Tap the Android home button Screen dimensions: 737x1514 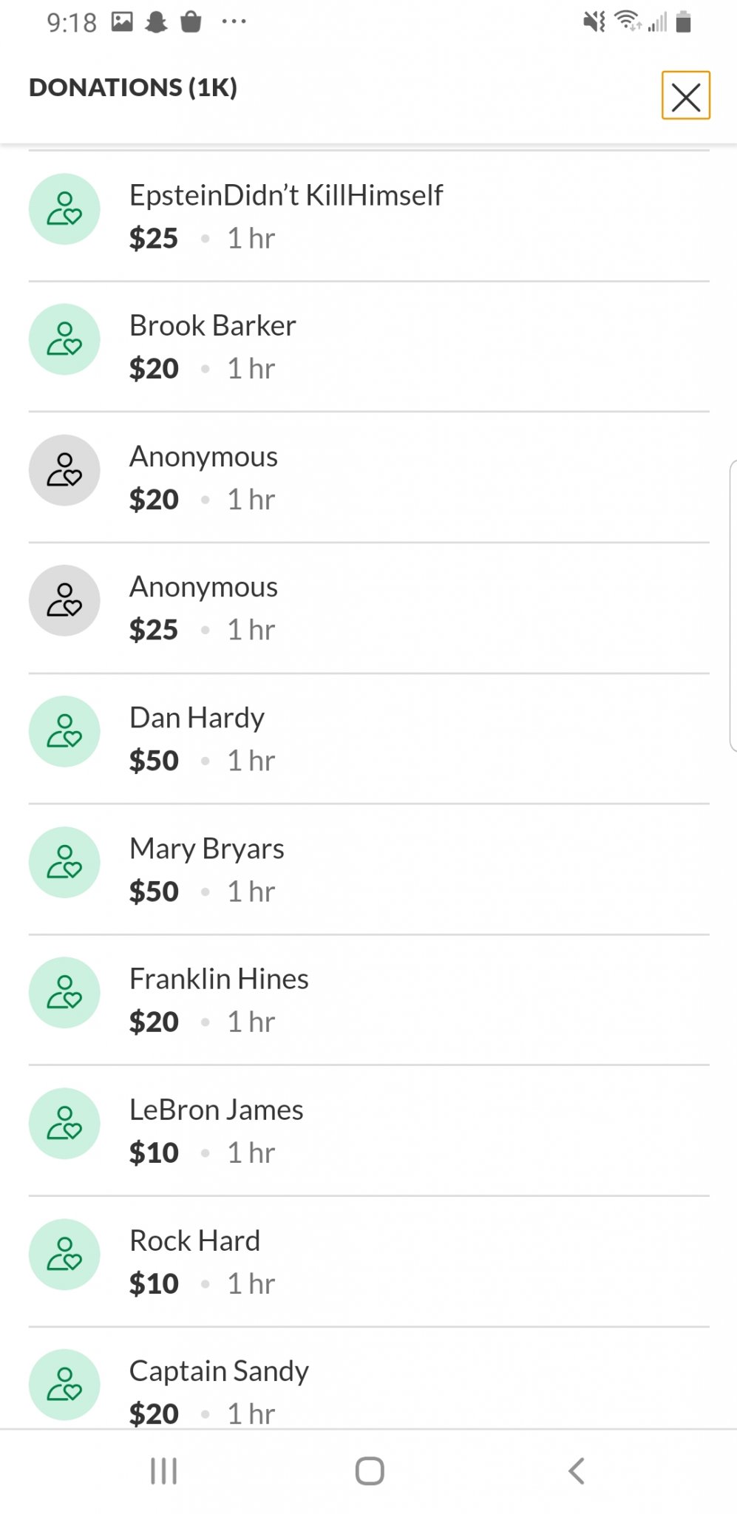[370, 1470]
